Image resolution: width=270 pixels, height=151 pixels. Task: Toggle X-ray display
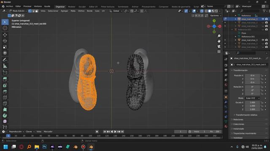pos(202,11)
